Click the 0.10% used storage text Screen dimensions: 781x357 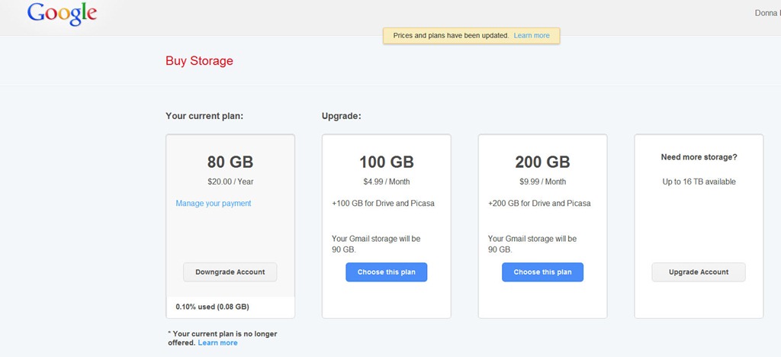212,307
